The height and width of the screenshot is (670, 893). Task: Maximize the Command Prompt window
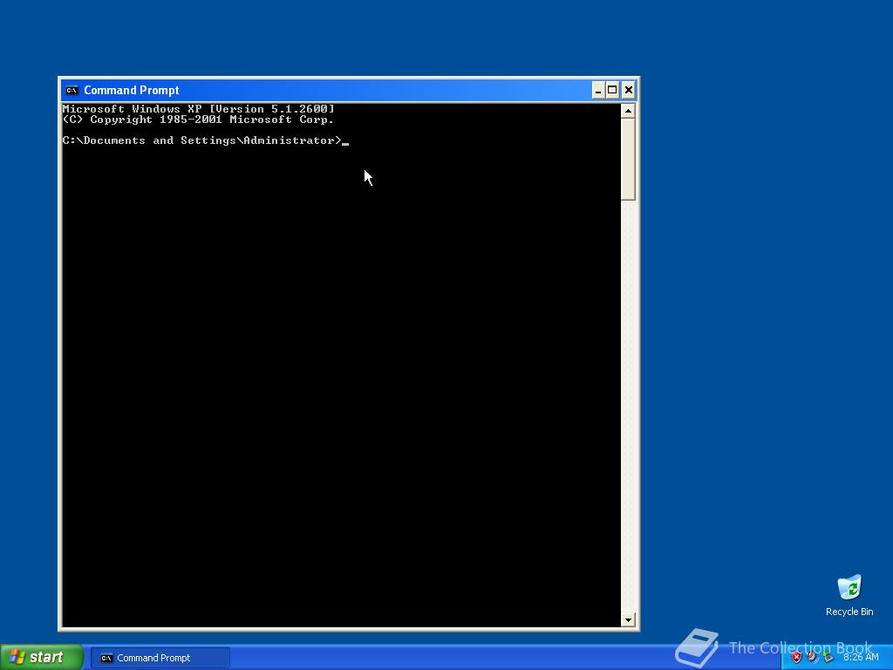click(x=613, y=90)
